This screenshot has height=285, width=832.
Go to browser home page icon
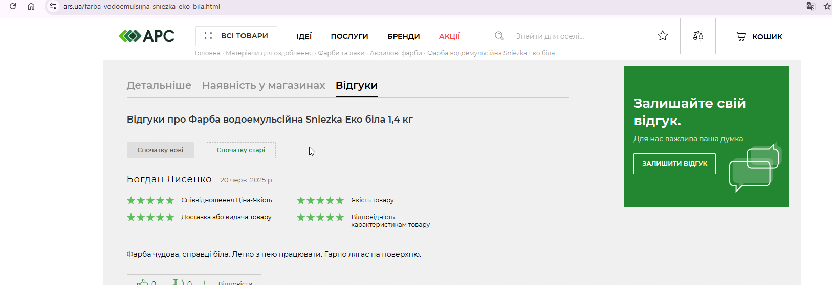click(31, 6)
